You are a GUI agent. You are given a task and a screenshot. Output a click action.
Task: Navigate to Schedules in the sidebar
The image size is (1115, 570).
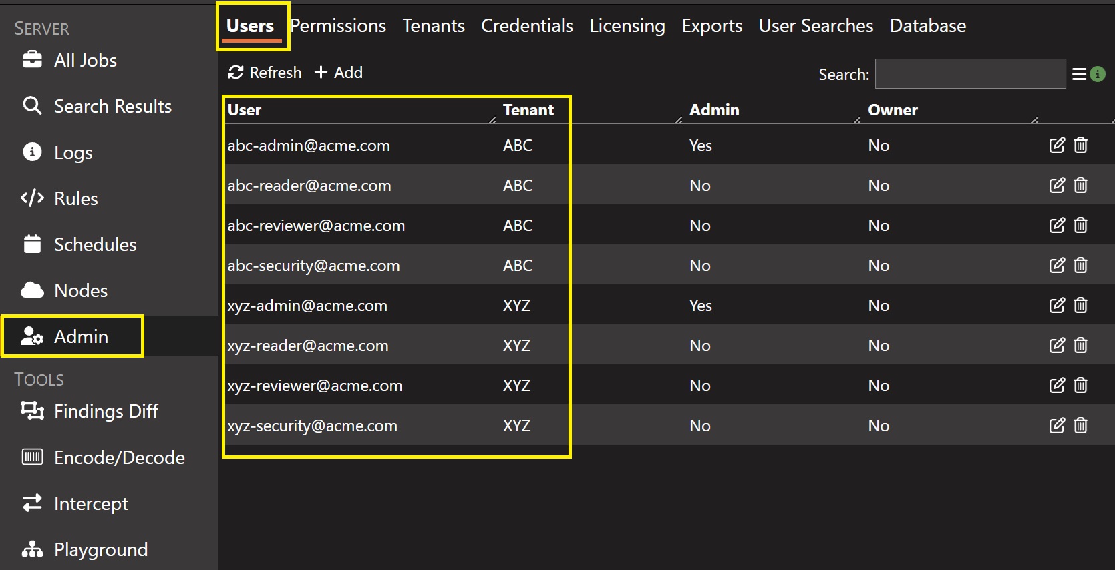tap(95, 244)
